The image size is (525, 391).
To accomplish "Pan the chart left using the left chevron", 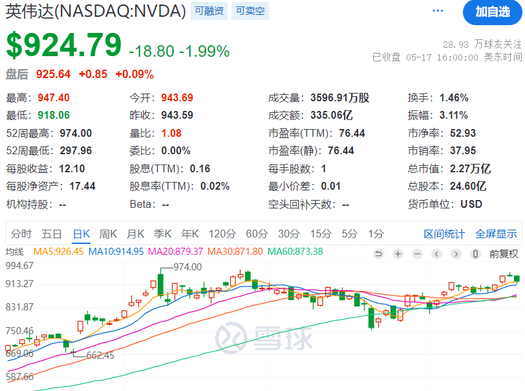I will click(437, 254).
